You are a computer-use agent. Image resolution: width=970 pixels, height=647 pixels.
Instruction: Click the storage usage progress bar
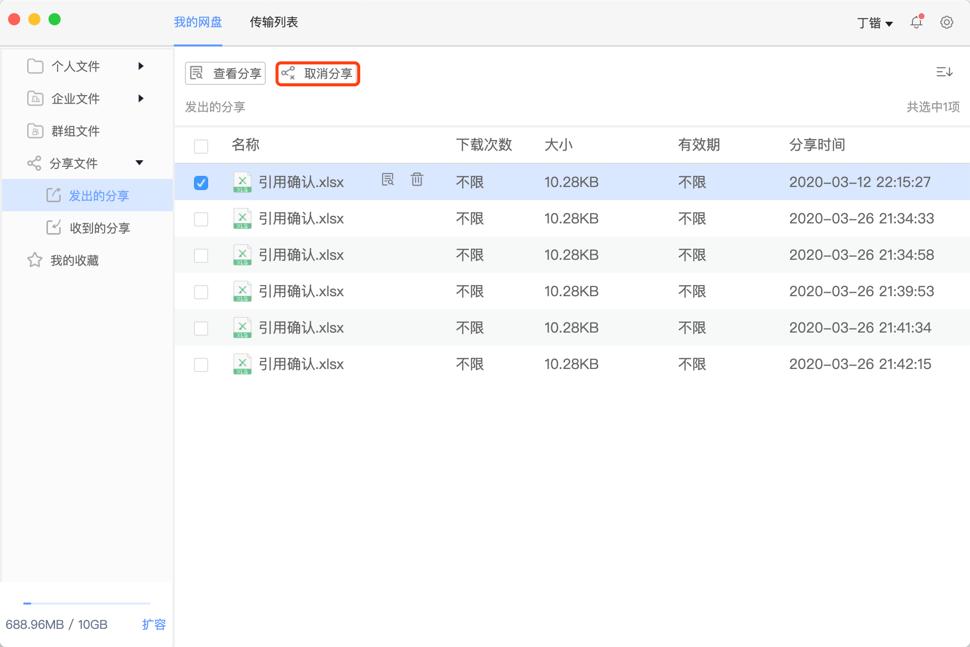pyautogui.click(x=87, y=603)
